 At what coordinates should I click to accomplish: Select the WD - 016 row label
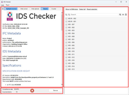click(x=71, y=60)
